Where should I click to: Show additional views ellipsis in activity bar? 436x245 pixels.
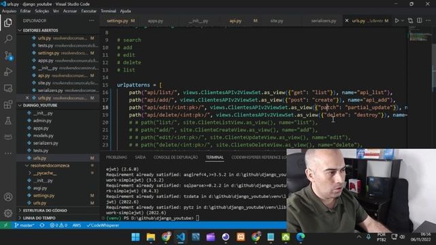click(x=8, y=153)
